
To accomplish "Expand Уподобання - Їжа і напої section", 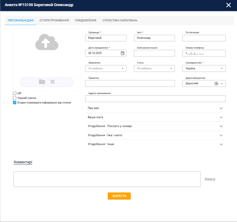I will pyautogui.click(x=156, y=135).
